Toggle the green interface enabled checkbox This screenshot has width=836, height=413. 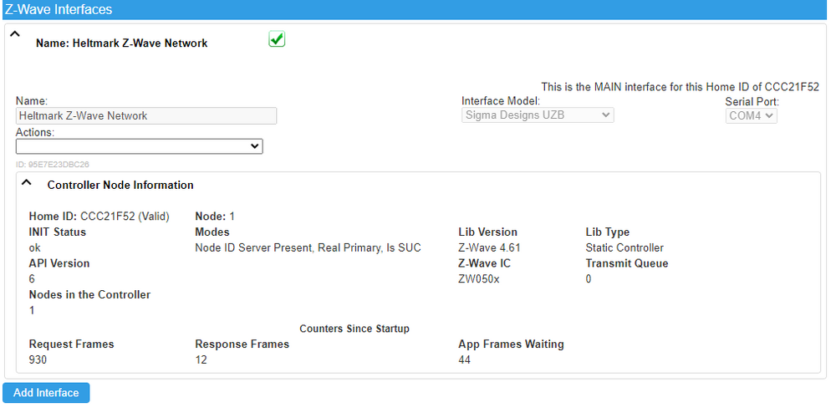[277, 39]
